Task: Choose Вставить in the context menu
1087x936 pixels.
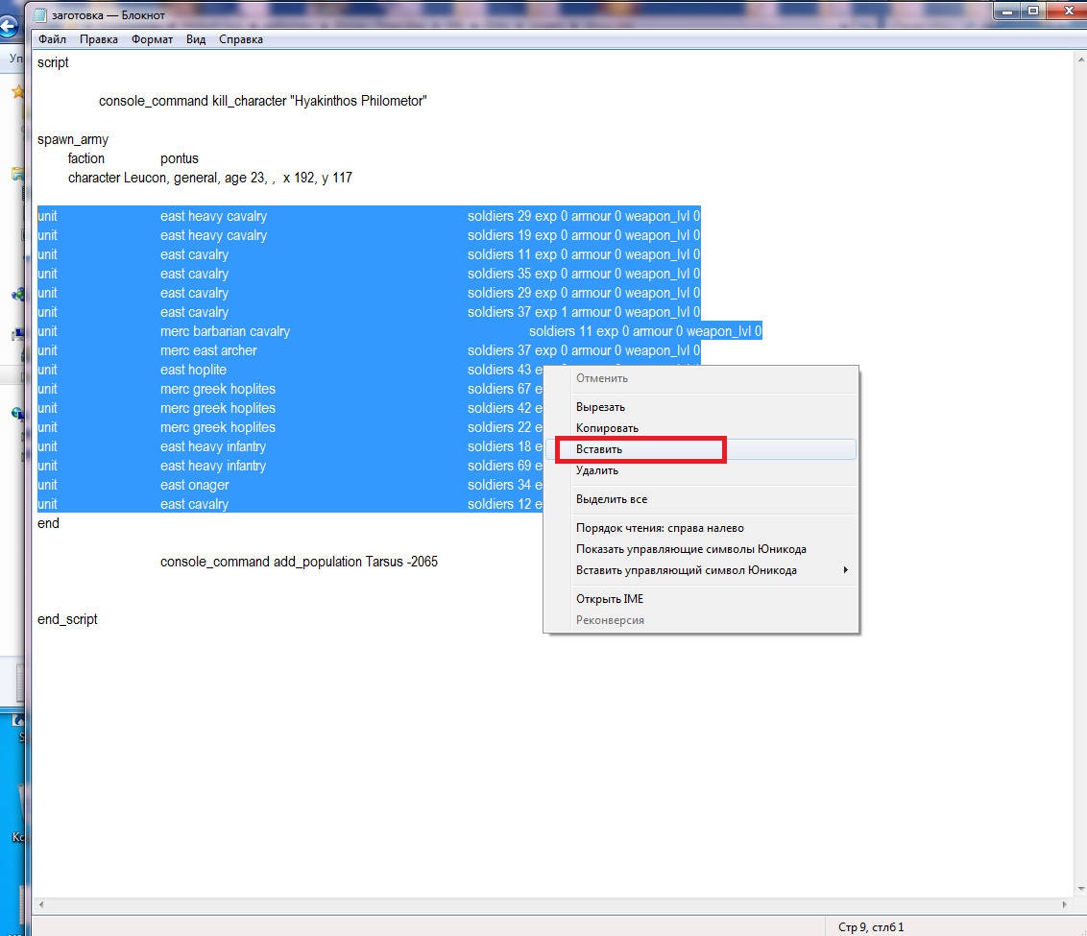Action: (599, 449)
